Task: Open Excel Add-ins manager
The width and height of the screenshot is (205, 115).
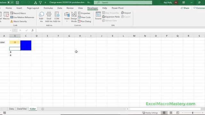Action: point(49,17)
